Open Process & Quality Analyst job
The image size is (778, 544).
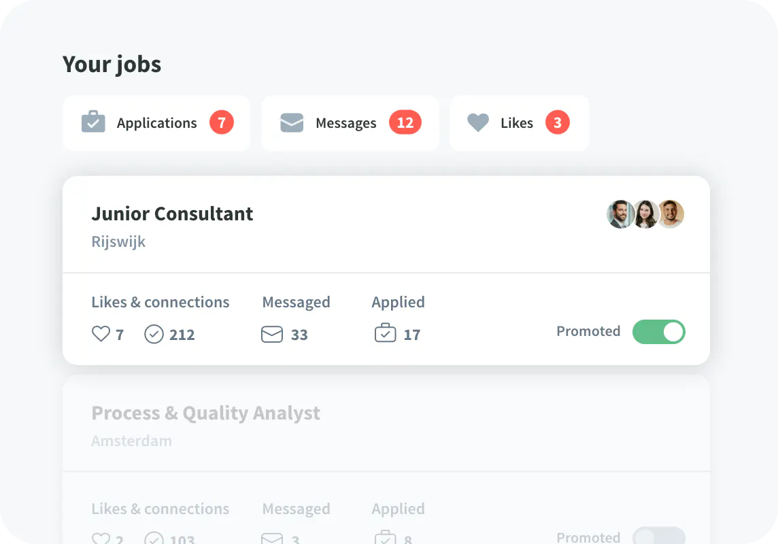(x=205, y=413)
